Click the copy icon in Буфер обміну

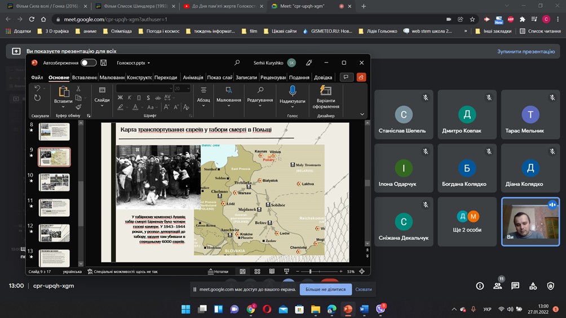tap(78, 98)
